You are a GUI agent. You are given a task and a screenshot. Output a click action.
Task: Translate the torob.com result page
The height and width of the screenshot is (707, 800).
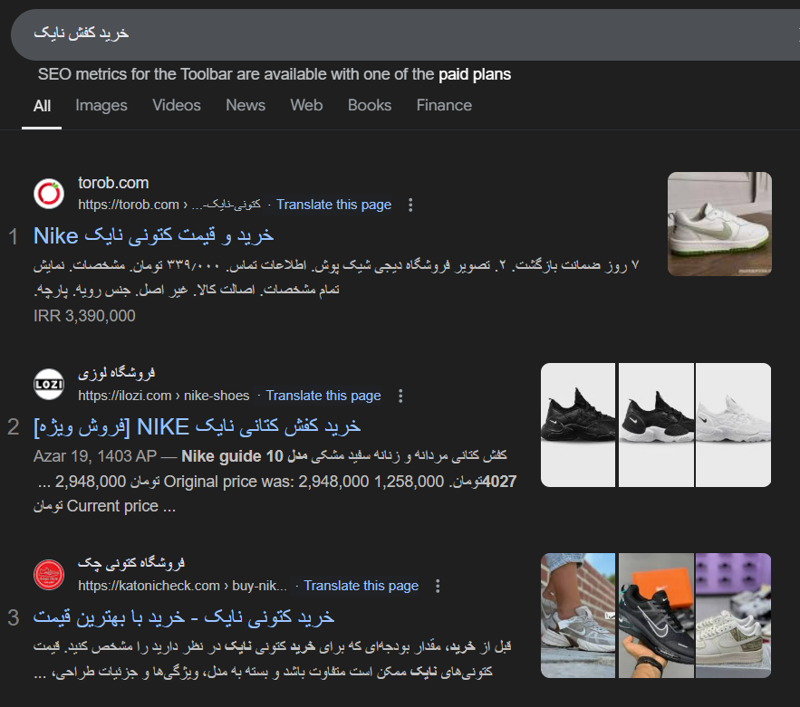(333, 205)
